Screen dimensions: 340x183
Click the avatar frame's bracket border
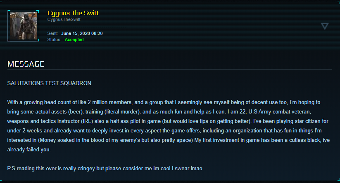point(9,11)
